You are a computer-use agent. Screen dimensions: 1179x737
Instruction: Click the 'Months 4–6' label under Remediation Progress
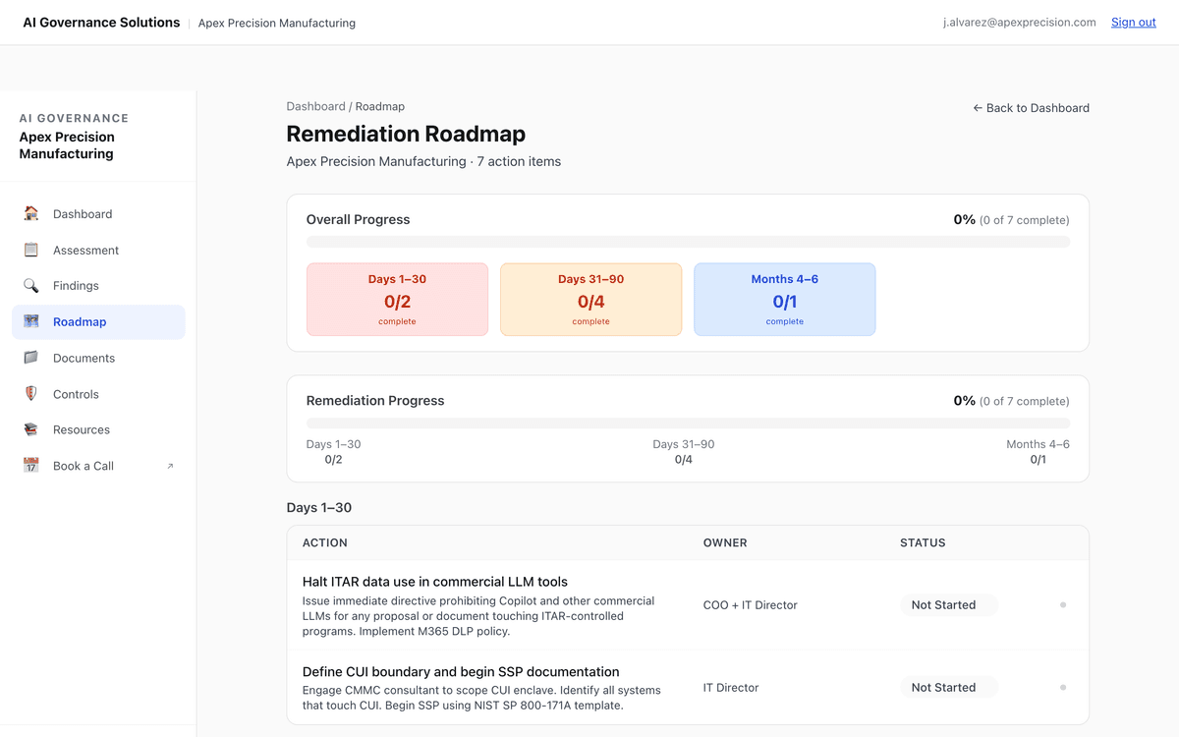1038,444
